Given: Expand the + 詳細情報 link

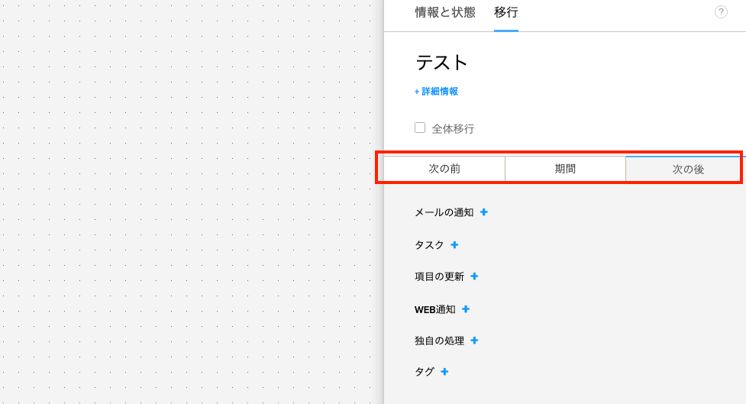Looking at the screenshot, I should click(436, 92).
